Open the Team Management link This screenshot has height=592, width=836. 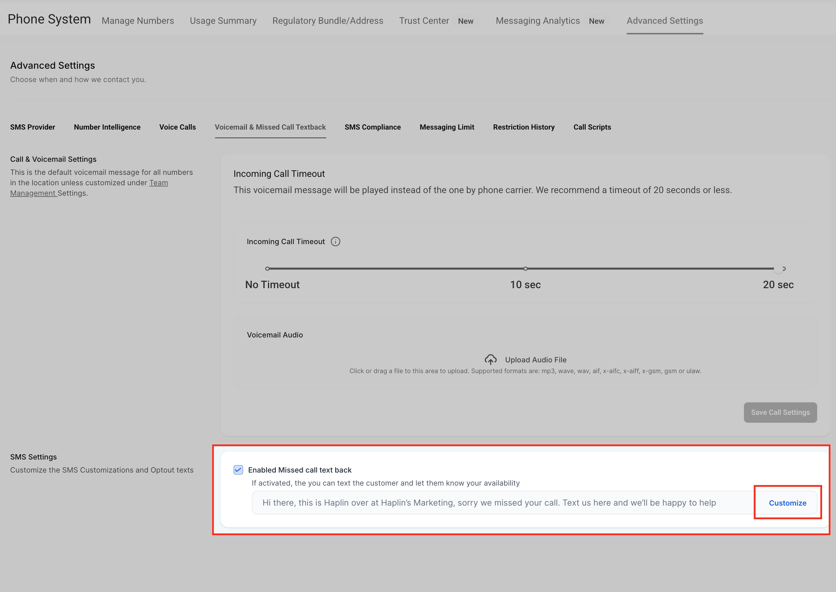pos(158,183)
